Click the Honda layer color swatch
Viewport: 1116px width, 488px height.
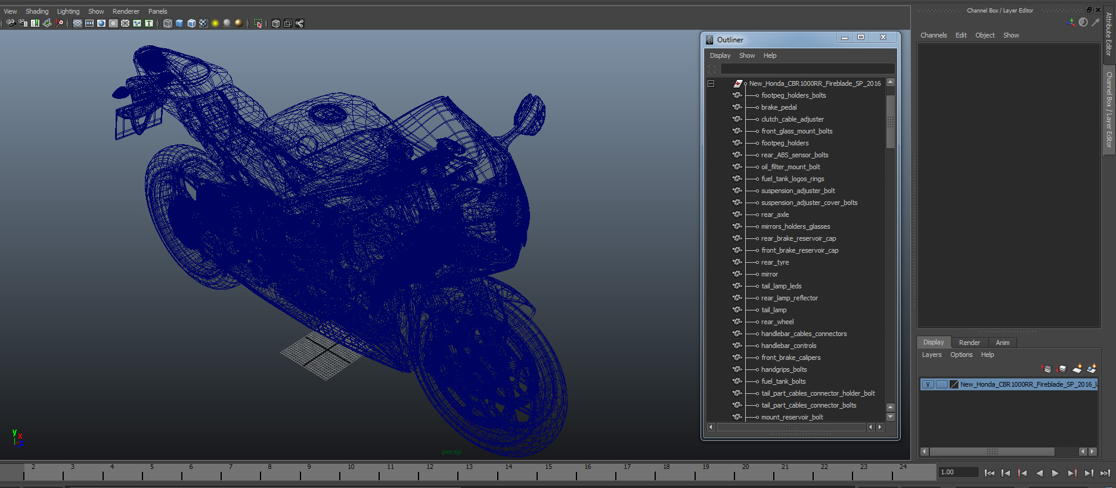[954, 384]
